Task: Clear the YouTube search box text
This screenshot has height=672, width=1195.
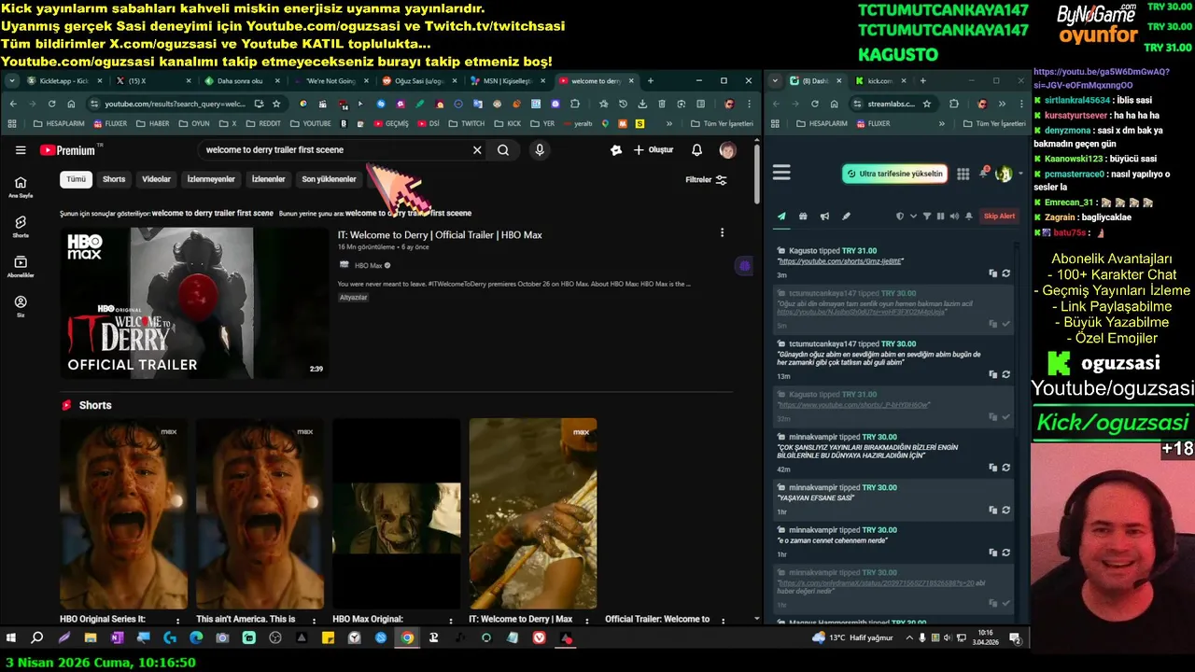Action: coord(477,150)
